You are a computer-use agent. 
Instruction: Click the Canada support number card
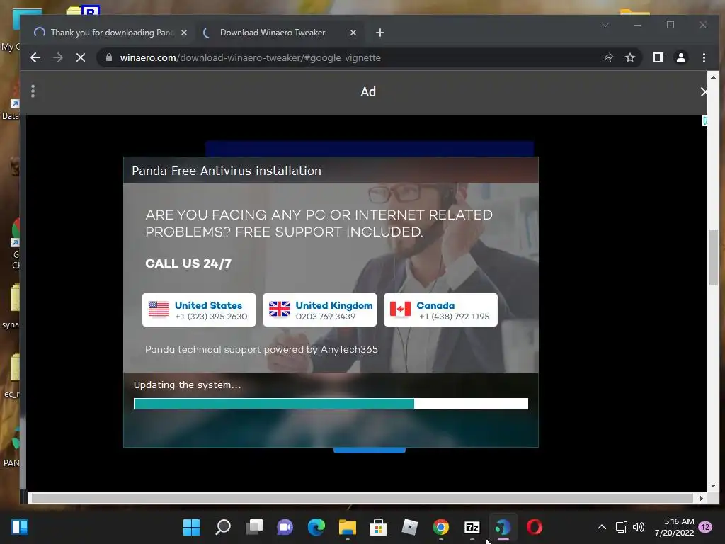point(440,310)
